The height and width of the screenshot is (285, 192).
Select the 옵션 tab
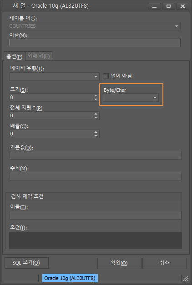[15, 56]
